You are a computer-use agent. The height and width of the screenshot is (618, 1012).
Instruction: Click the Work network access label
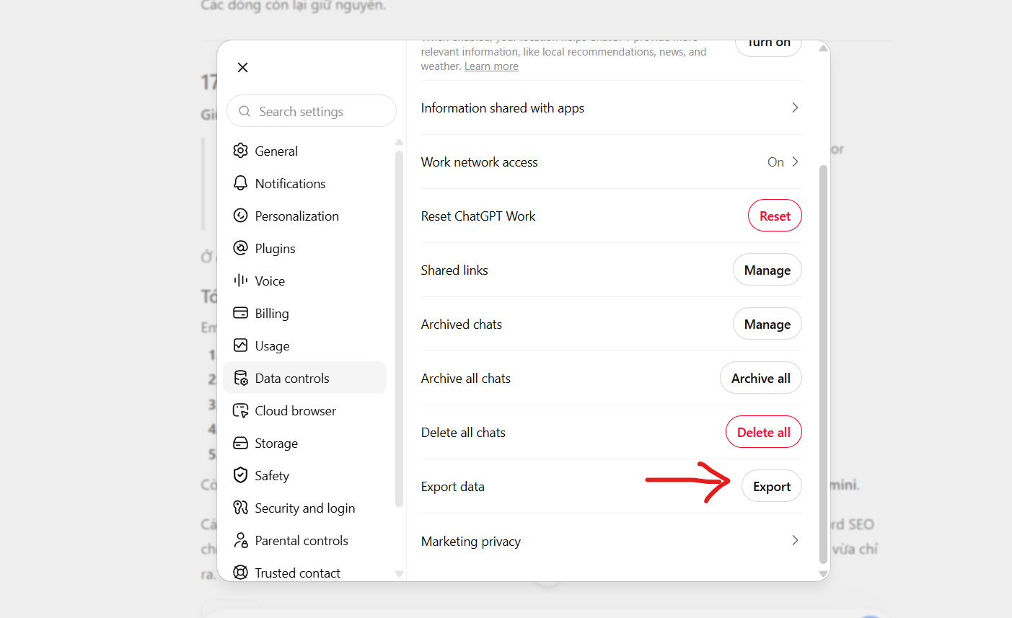480,162
